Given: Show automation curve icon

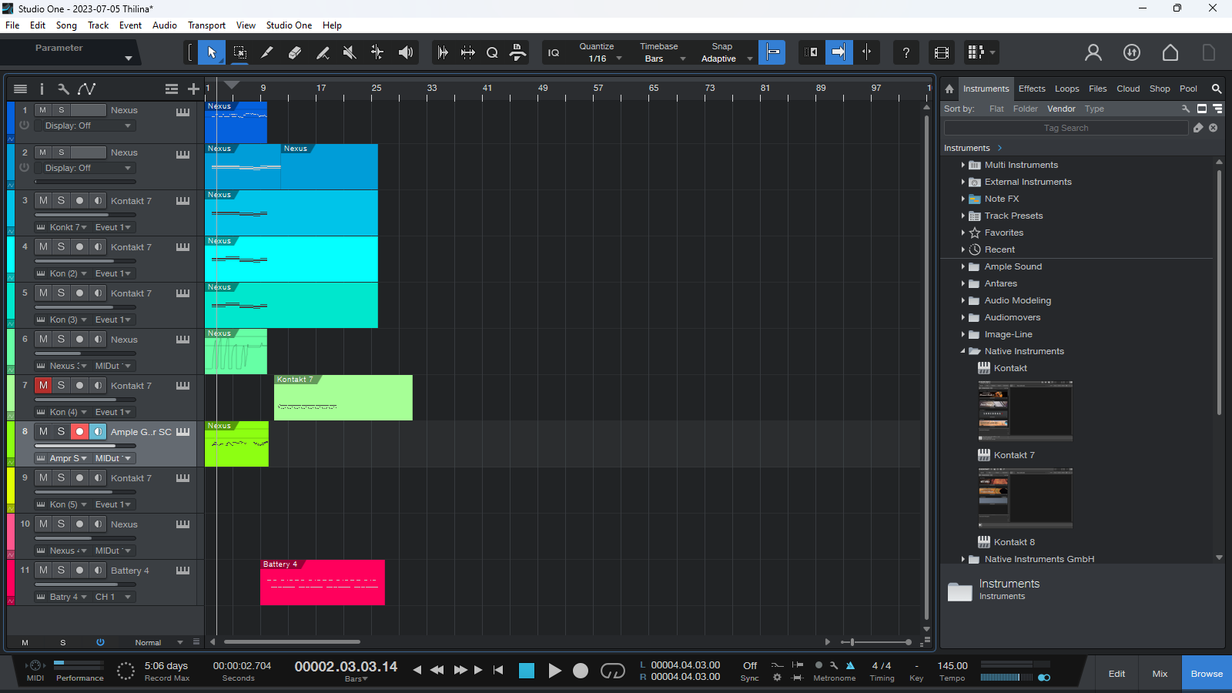Looking at the screenshot, I should 87,89.
